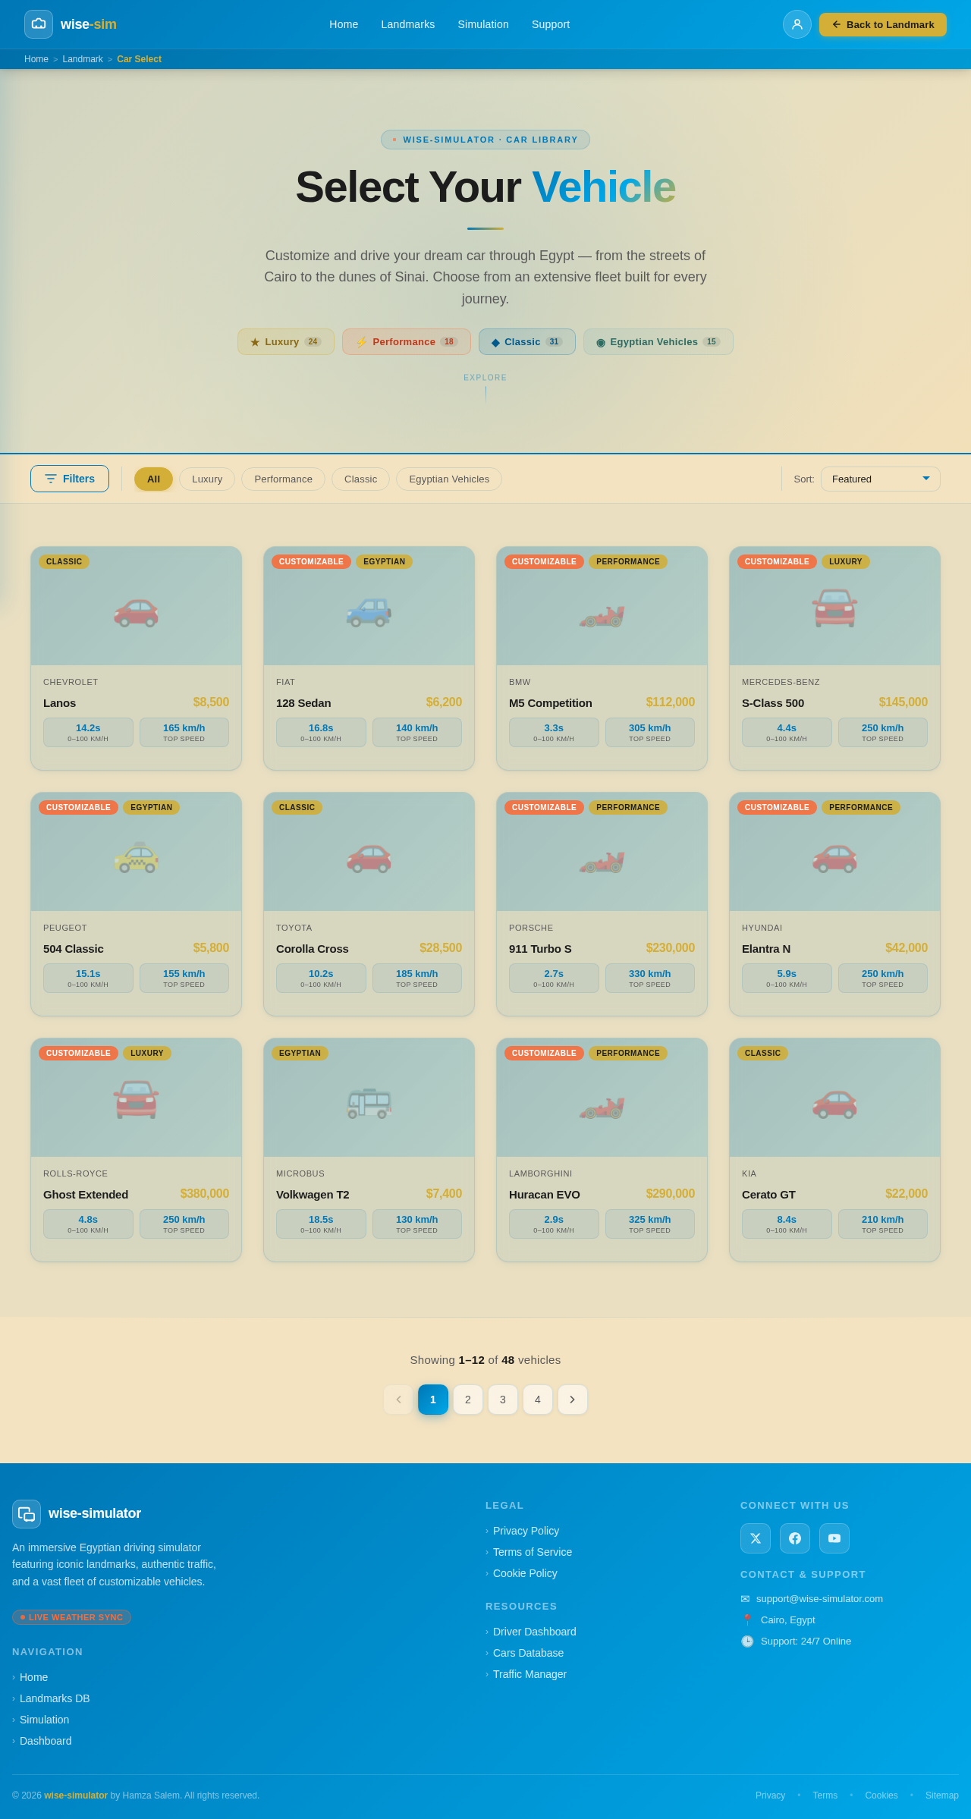Click the Customizable badge on Elantra N card
Screen dimensions: 971x1819
[777, 807]
